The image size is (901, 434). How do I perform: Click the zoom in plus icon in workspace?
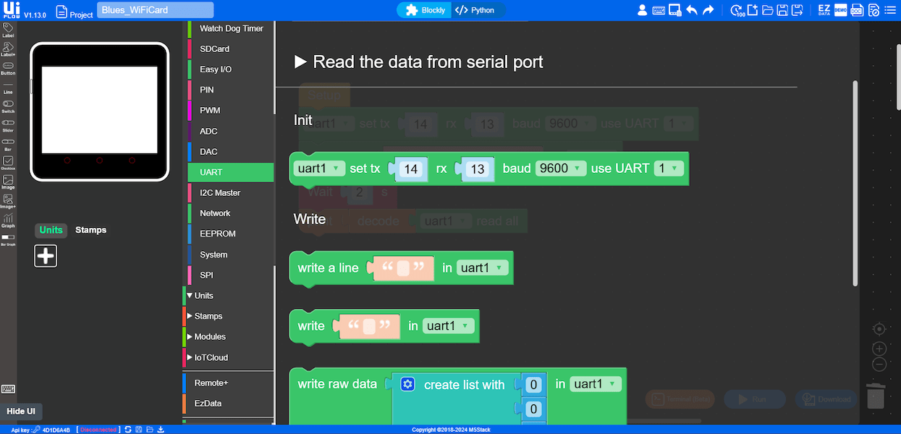(879, 349)
